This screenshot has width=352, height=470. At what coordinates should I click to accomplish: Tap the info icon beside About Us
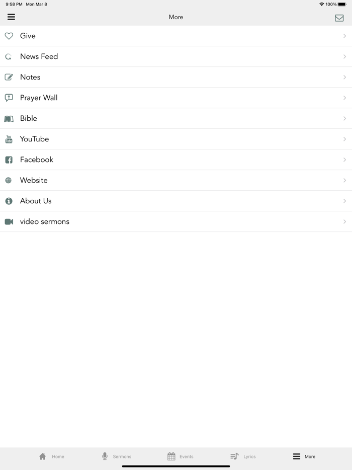pos(9,201)
